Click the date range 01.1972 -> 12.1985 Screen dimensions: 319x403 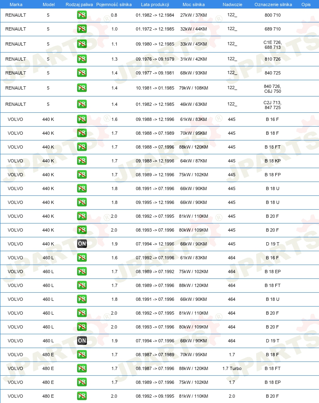(x=155, y=29)
